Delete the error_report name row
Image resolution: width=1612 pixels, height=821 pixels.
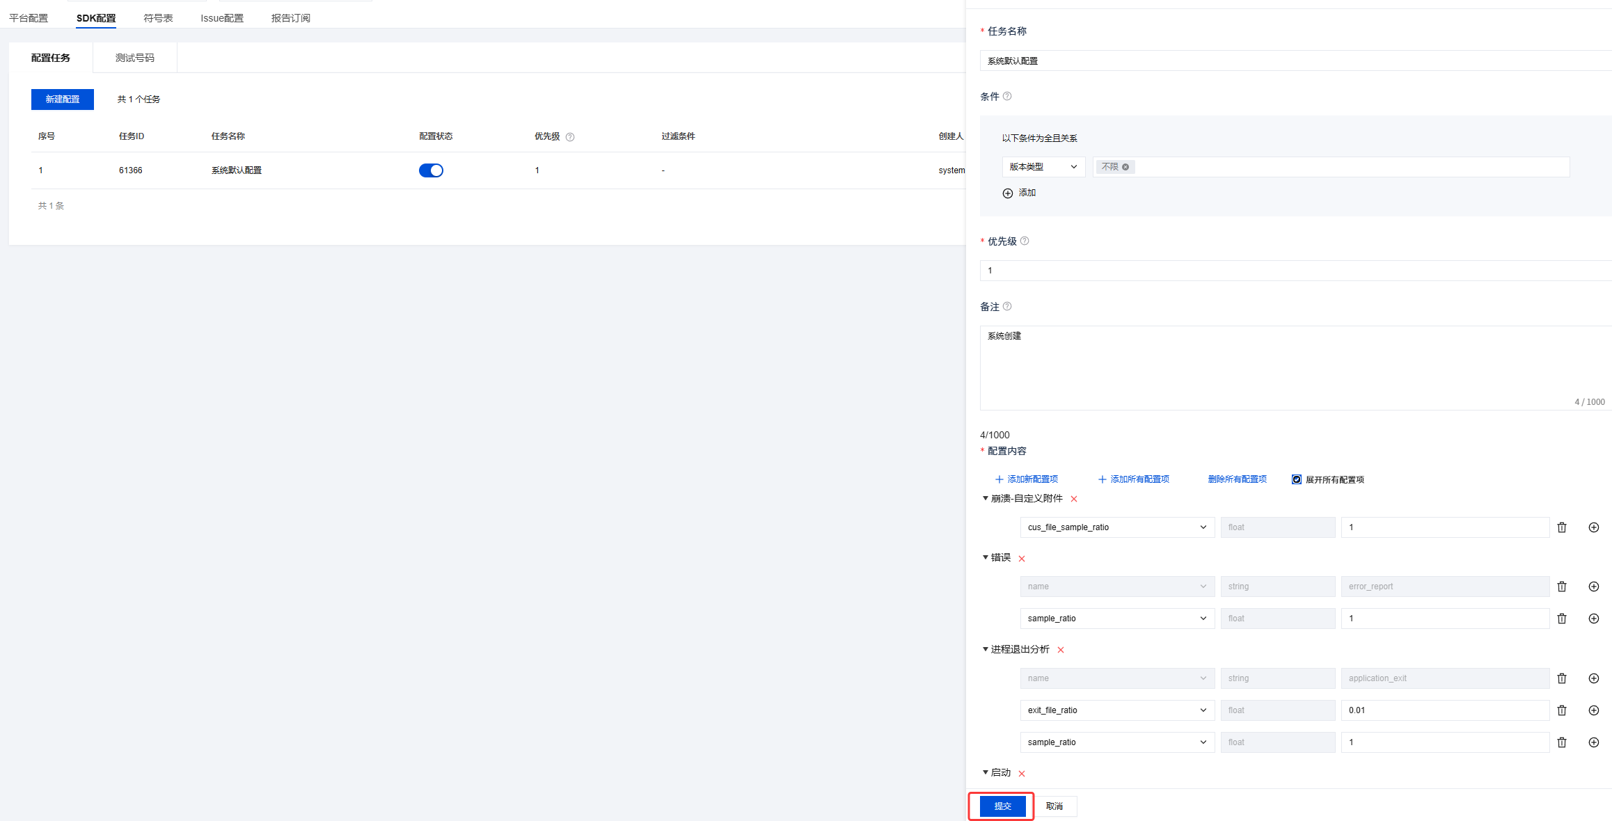click(1562, 587)
